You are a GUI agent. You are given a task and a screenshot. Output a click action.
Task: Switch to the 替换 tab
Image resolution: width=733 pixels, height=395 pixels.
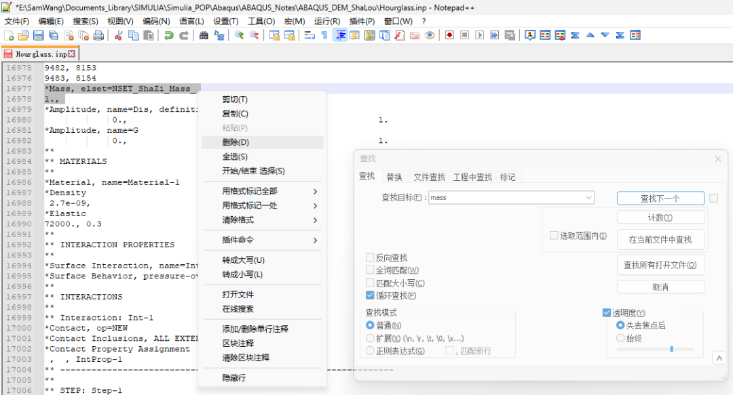(x=394, y=177)
